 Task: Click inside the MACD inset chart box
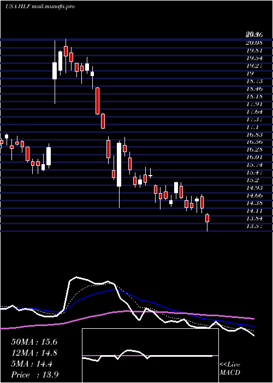click(x=150, y=356)
